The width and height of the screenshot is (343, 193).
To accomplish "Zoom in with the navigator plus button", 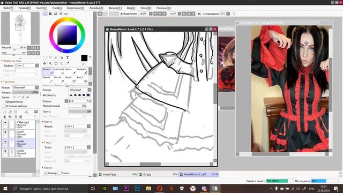I will (x=33, y=48).
